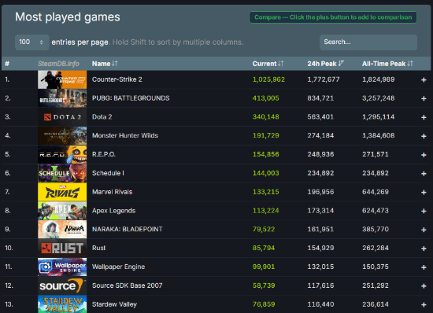Add Wallpaper Engine to comparison
This screenshot has height=313, width=433.
[424, 267]
